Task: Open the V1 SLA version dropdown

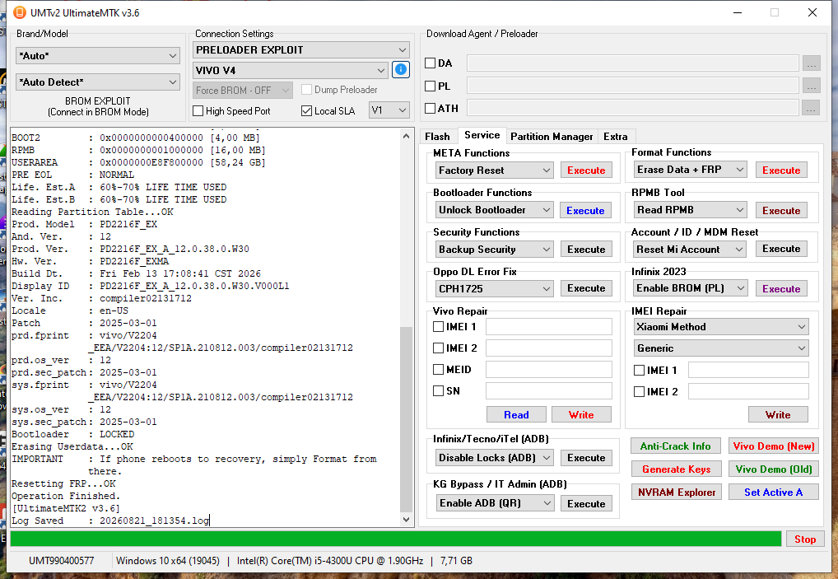Action: 389,110
